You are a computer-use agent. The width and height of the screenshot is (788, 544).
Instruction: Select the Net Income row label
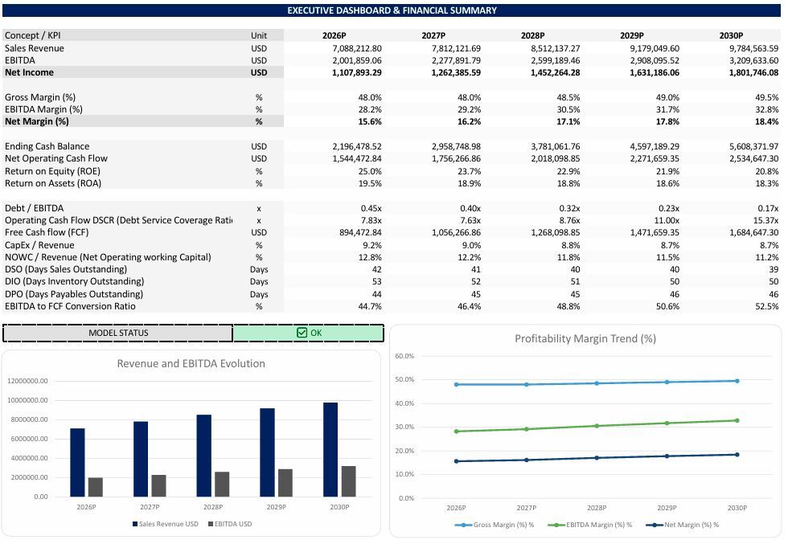tap(29, 72)
